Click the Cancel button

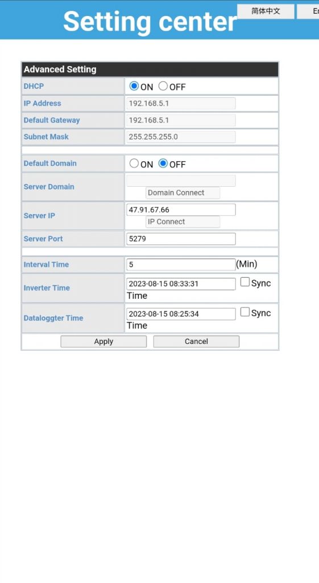point(196,342)
